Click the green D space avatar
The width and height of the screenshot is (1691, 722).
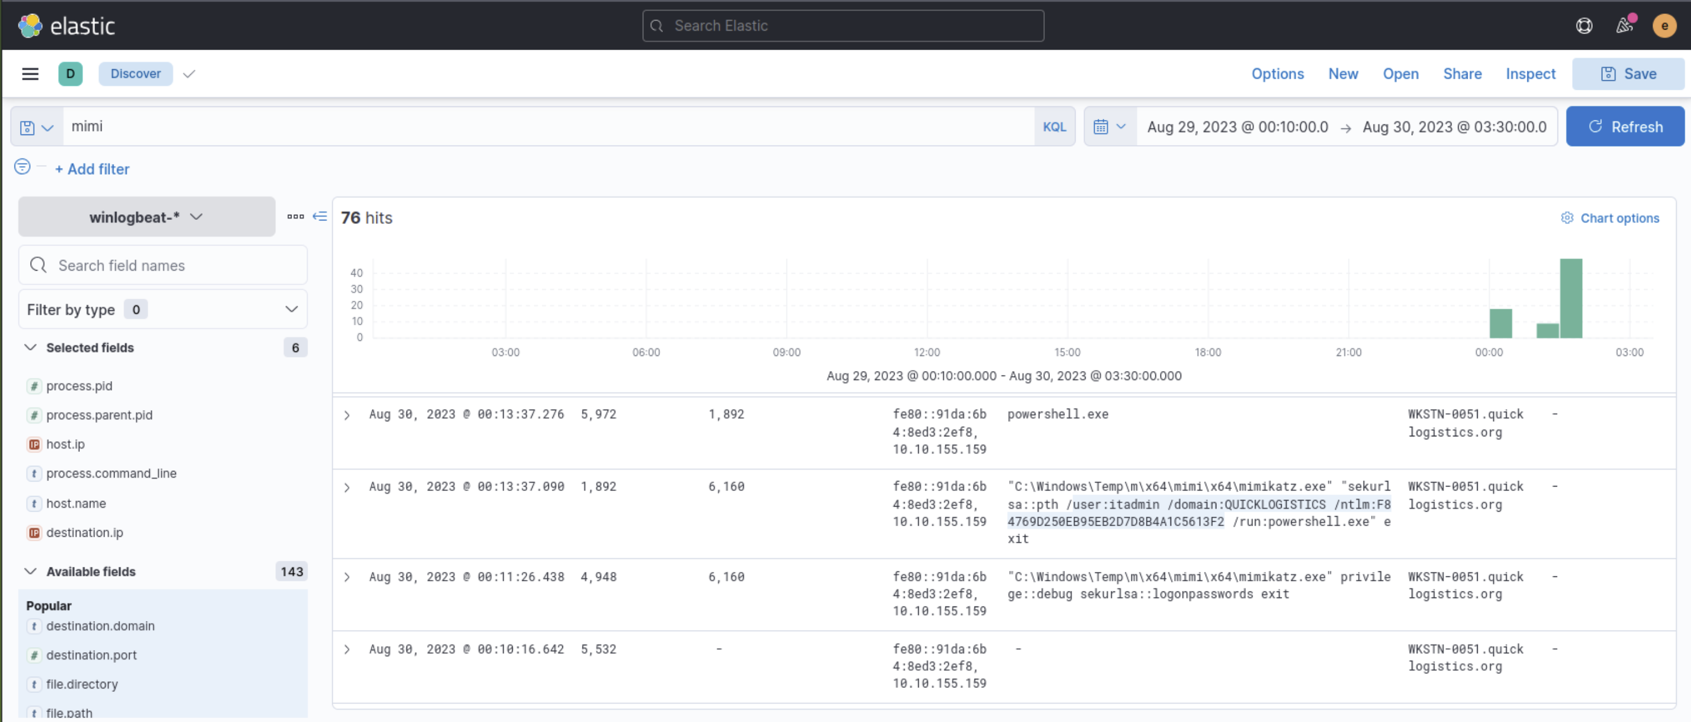click(70, 74)
